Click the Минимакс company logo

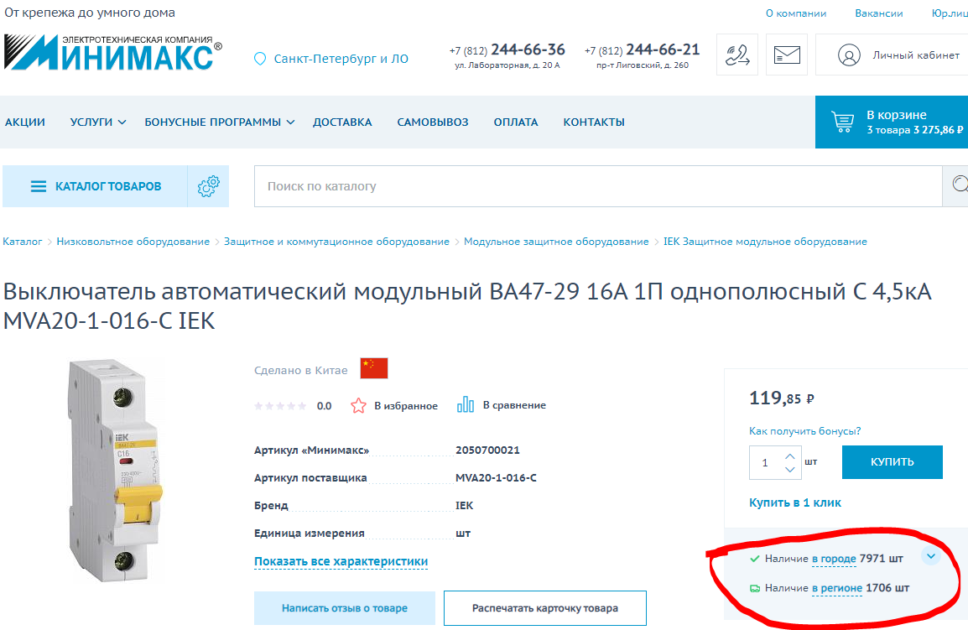tap(113, 52)
